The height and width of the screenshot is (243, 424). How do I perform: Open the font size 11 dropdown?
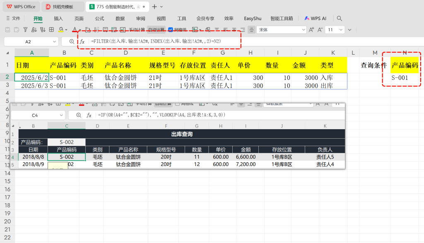tap(341, 30)
